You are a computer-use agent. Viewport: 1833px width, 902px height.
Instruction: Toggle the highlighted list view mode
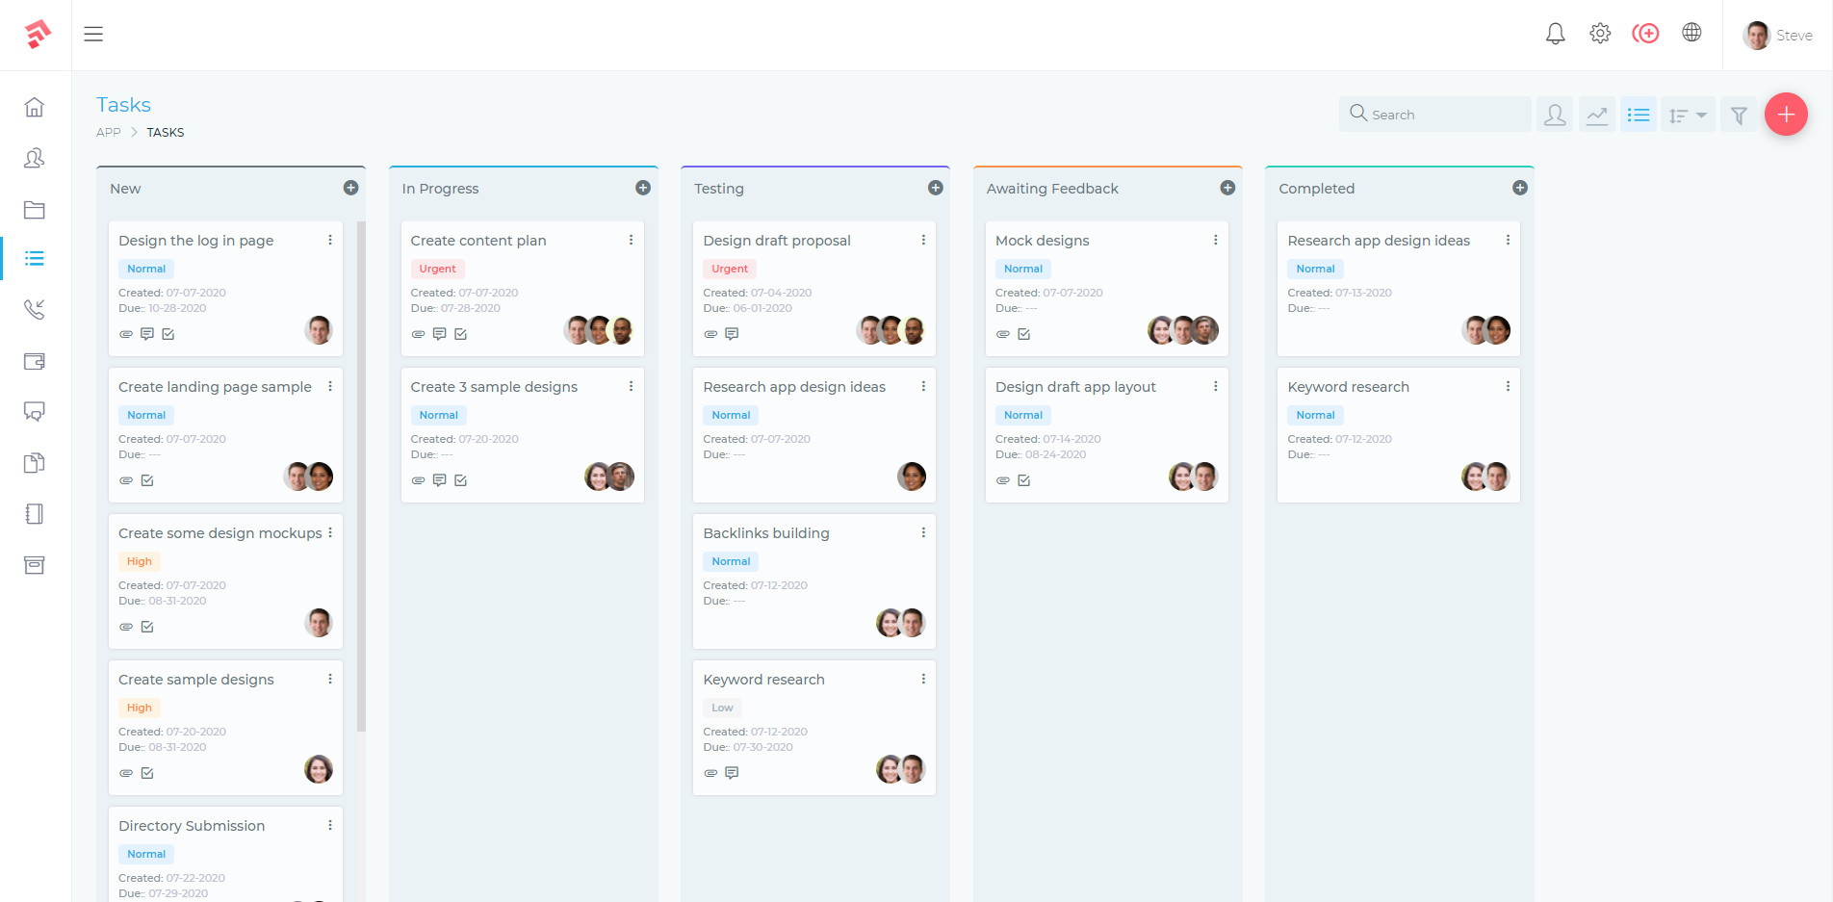1638,114
